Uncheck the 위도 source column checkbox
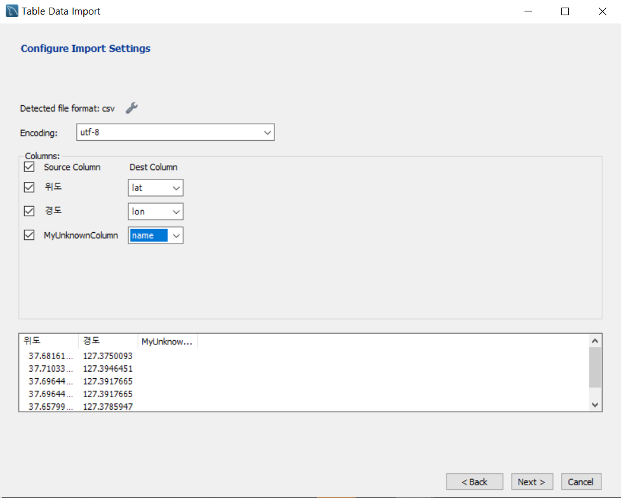 [29, 187]
